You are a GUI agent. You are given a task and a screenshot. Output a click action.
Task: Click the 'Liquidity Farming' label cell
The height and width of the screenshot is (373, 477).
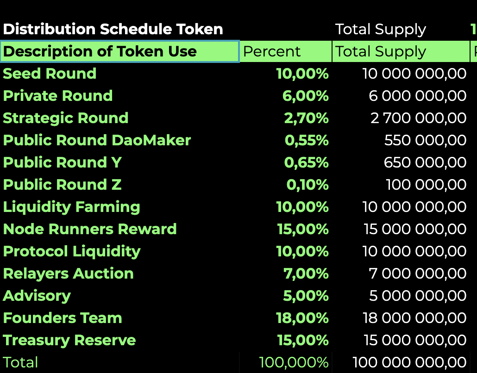pyautogui.click(x=72, y=207)
